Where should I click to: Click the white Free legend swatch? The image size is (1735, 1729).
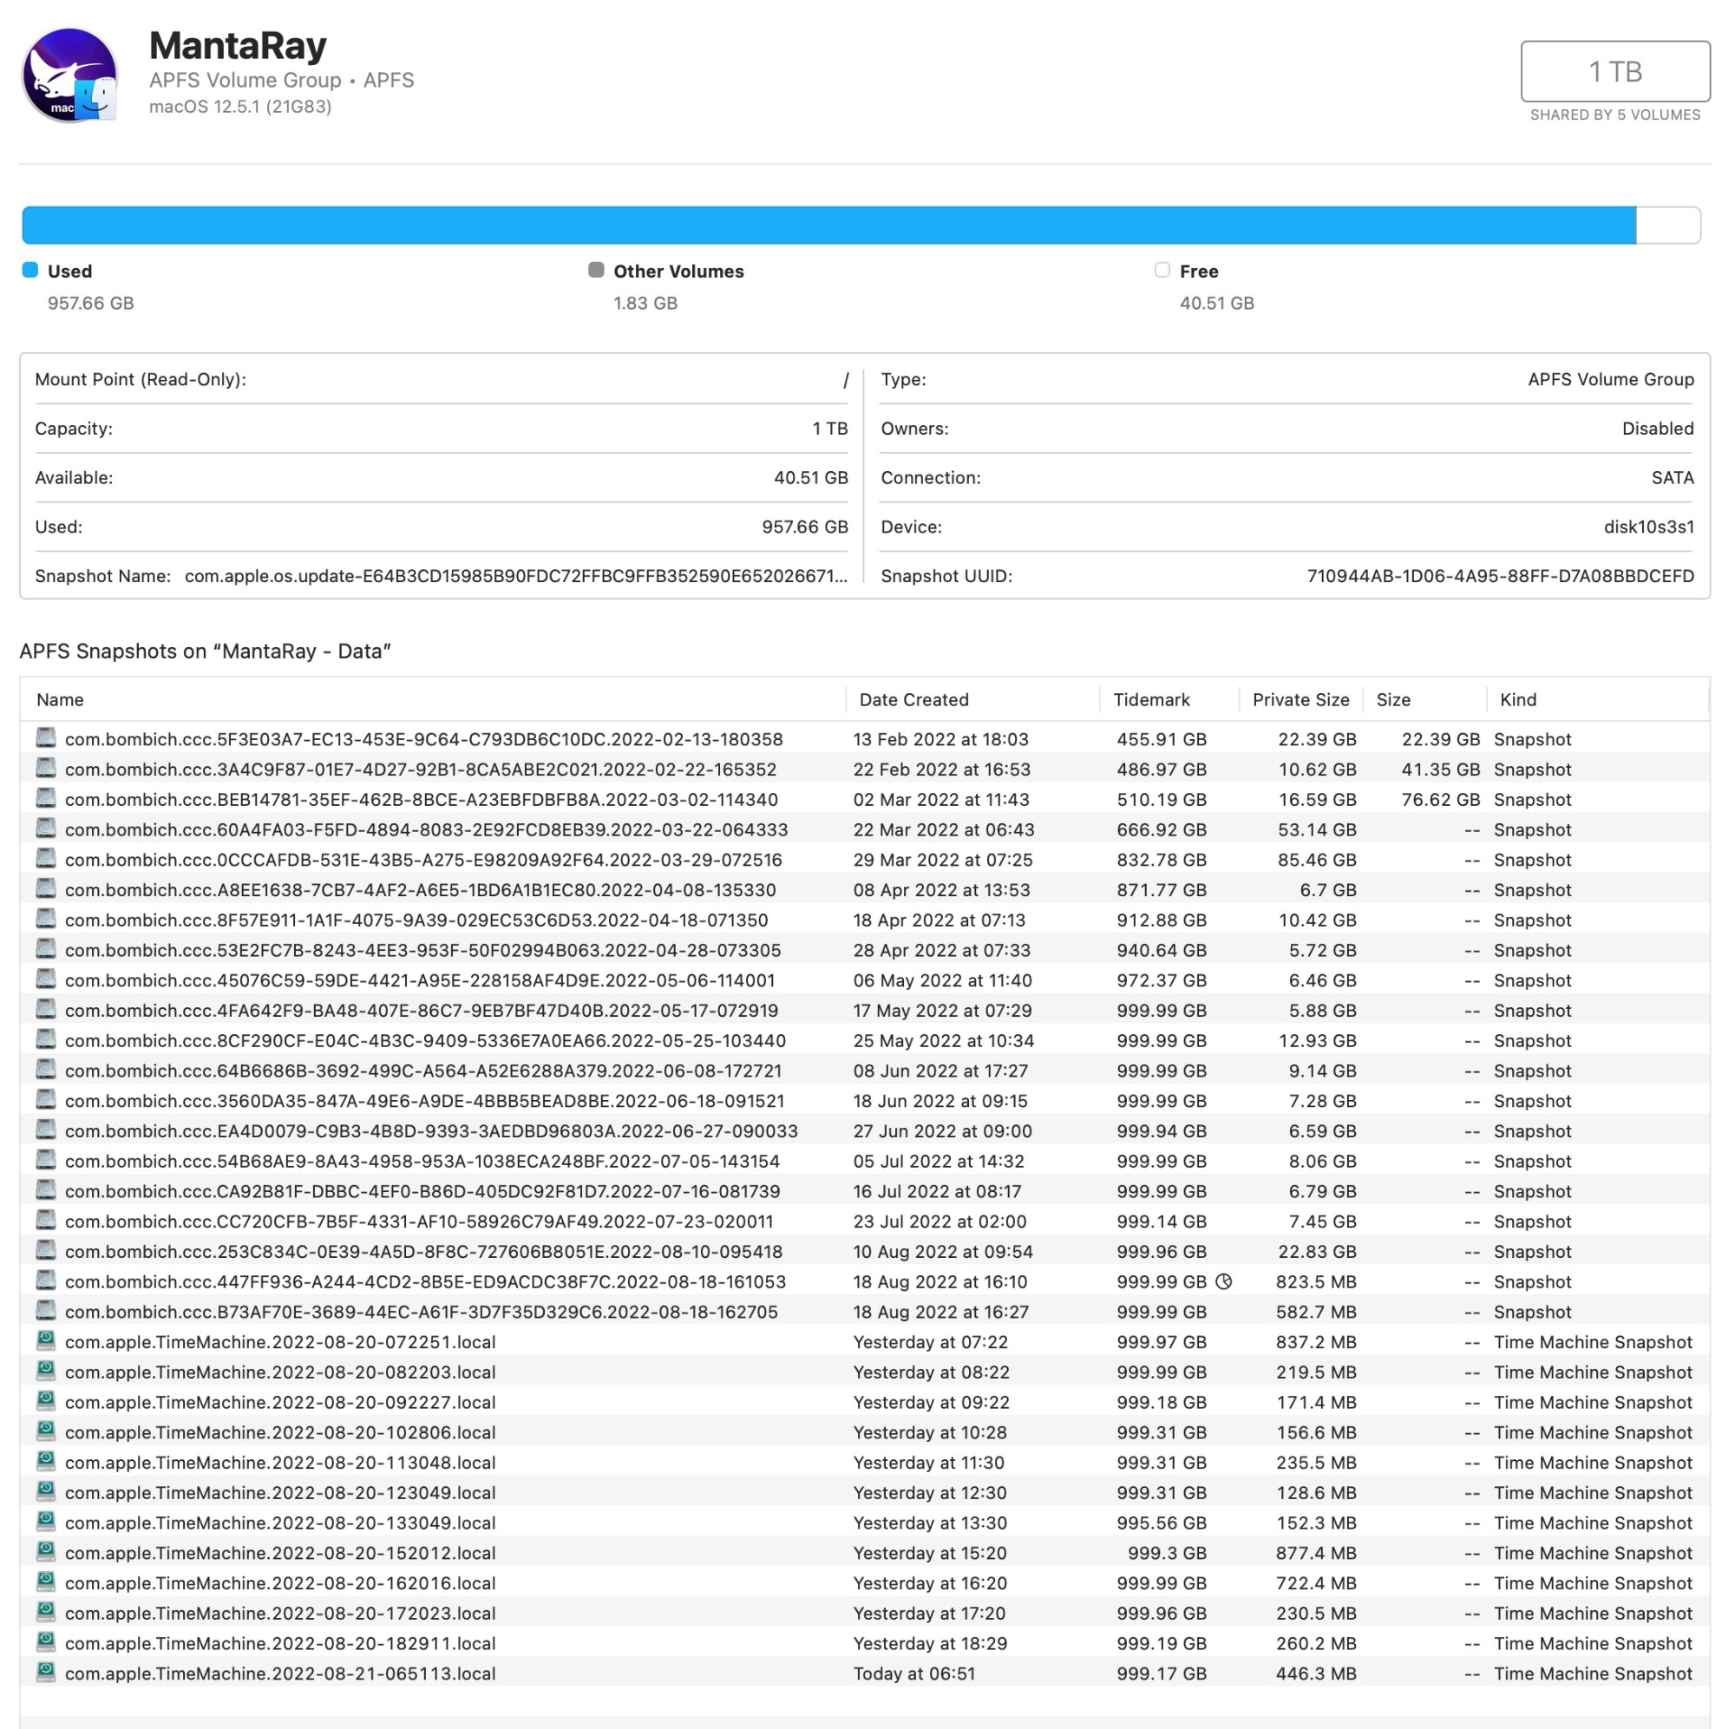(1162, 271)
